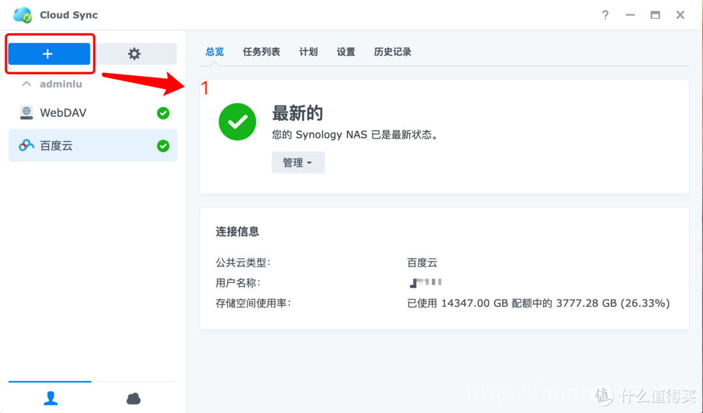The height and width of the screenshot is (413, 703).
Task: Open the 计划 tab
Action: point(309,52)
